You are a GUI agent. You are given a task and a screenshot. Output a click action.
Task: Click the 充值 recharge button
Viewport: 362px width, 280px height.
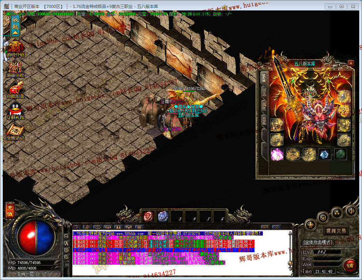(10, 211)
